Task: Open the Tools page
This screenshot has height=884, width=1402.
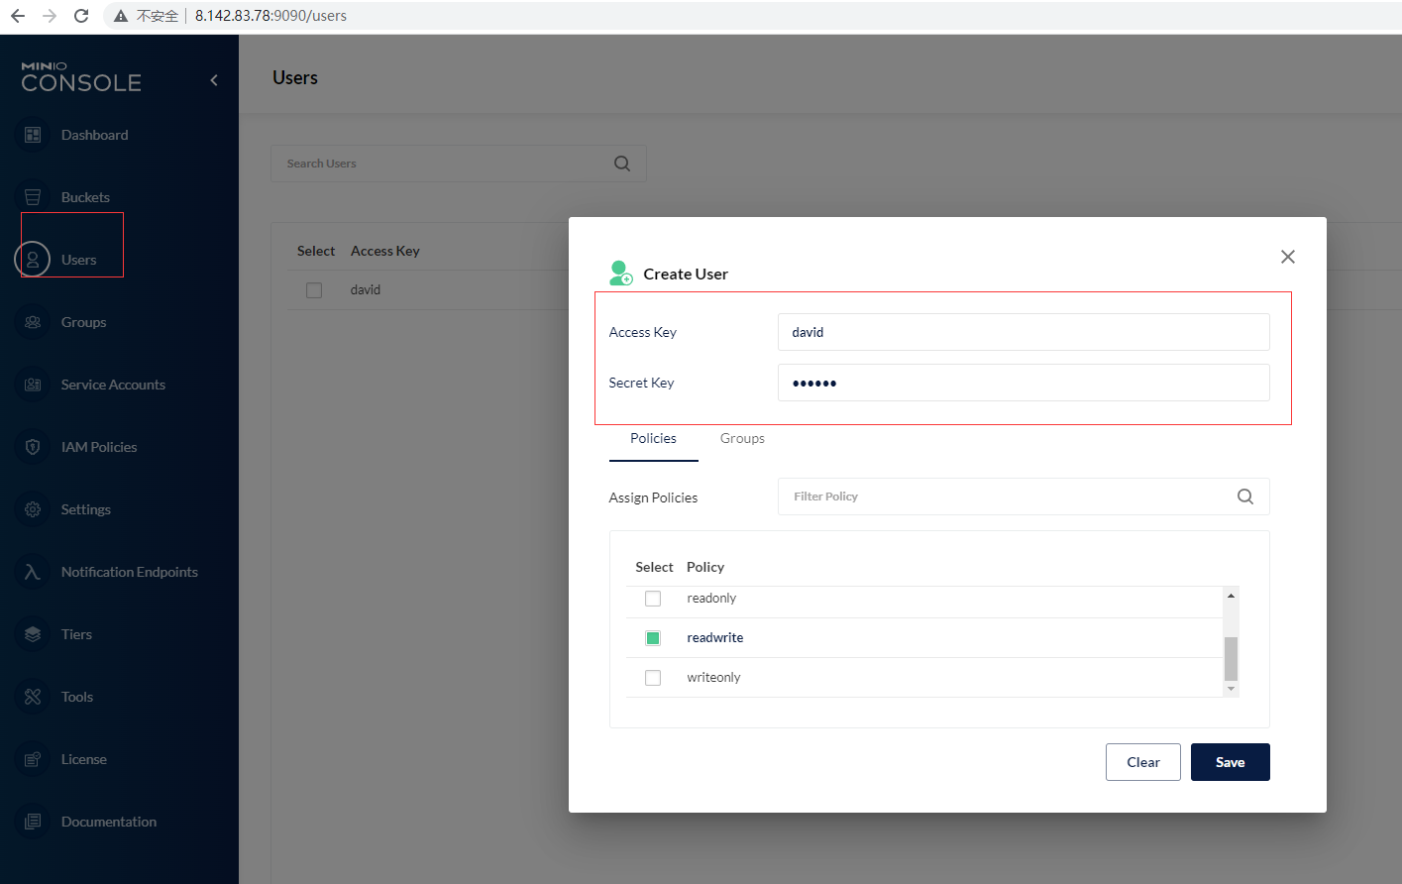Action: [x=77, y=697]
